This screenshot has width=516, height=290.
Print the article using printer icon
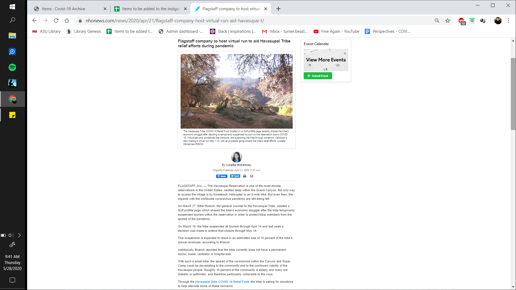(x=245, y=176)
